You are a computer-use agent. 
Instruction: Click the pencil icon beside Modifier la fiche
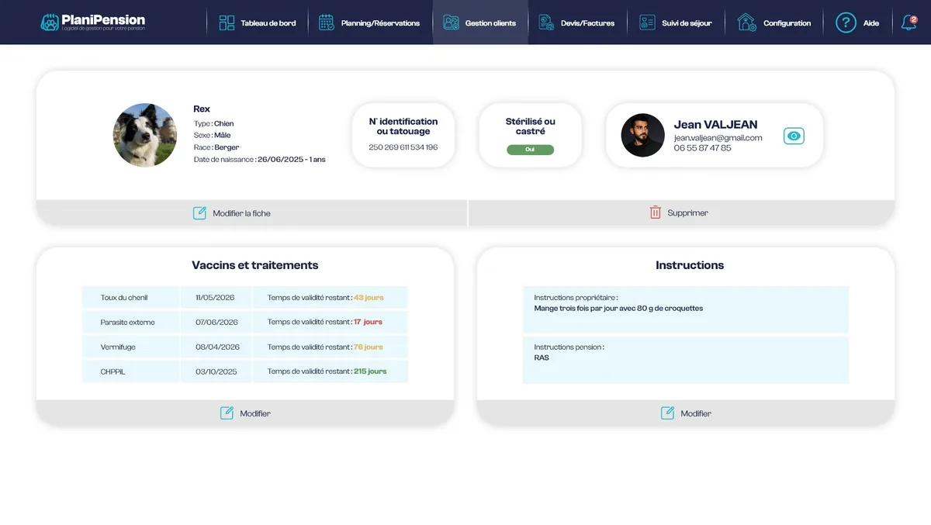coord(199,212)
